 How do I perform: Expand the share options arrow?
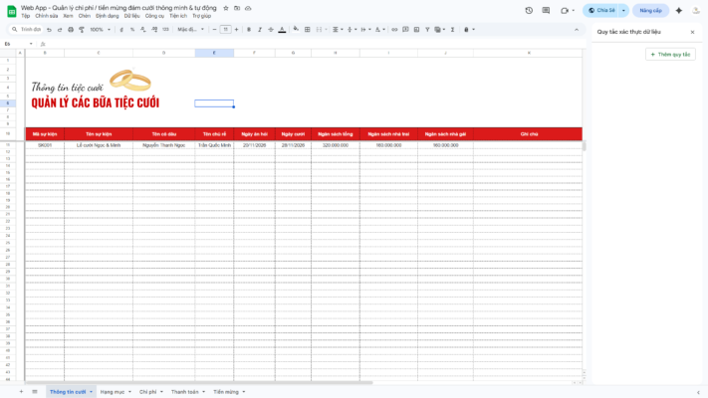(623, 10)
